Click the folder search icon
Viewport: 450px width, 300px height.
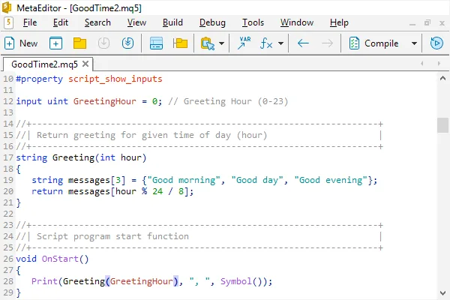point(208,43)
